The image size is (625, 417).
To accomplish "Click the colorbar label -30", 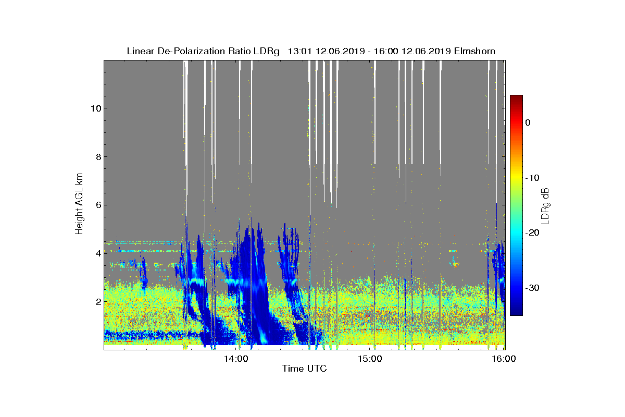I will point(532,288).
